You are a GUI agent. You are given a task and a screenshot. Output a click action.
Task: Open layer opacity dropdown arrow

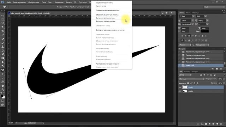[224, 79]
